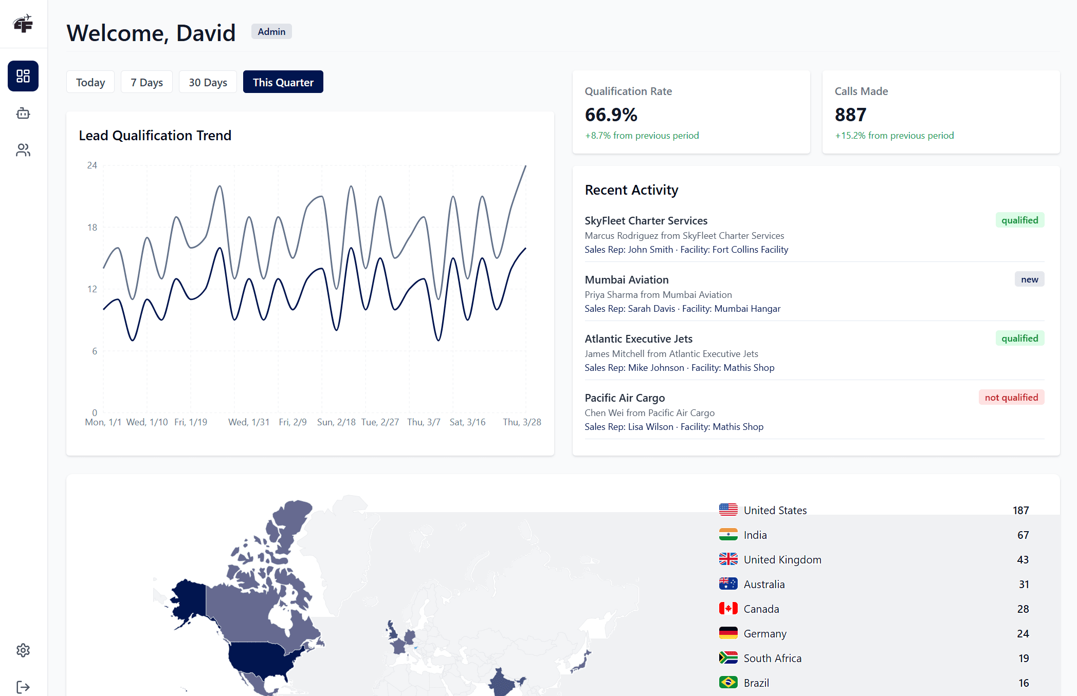Click the Brazil flag icon
1077x696 pixels.
click(x=728, y=682)
